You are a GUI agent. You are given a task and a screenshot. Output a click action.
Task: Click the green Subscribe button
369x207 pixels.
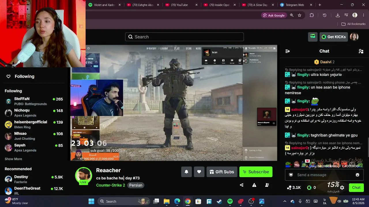click(x=256, y=172)
